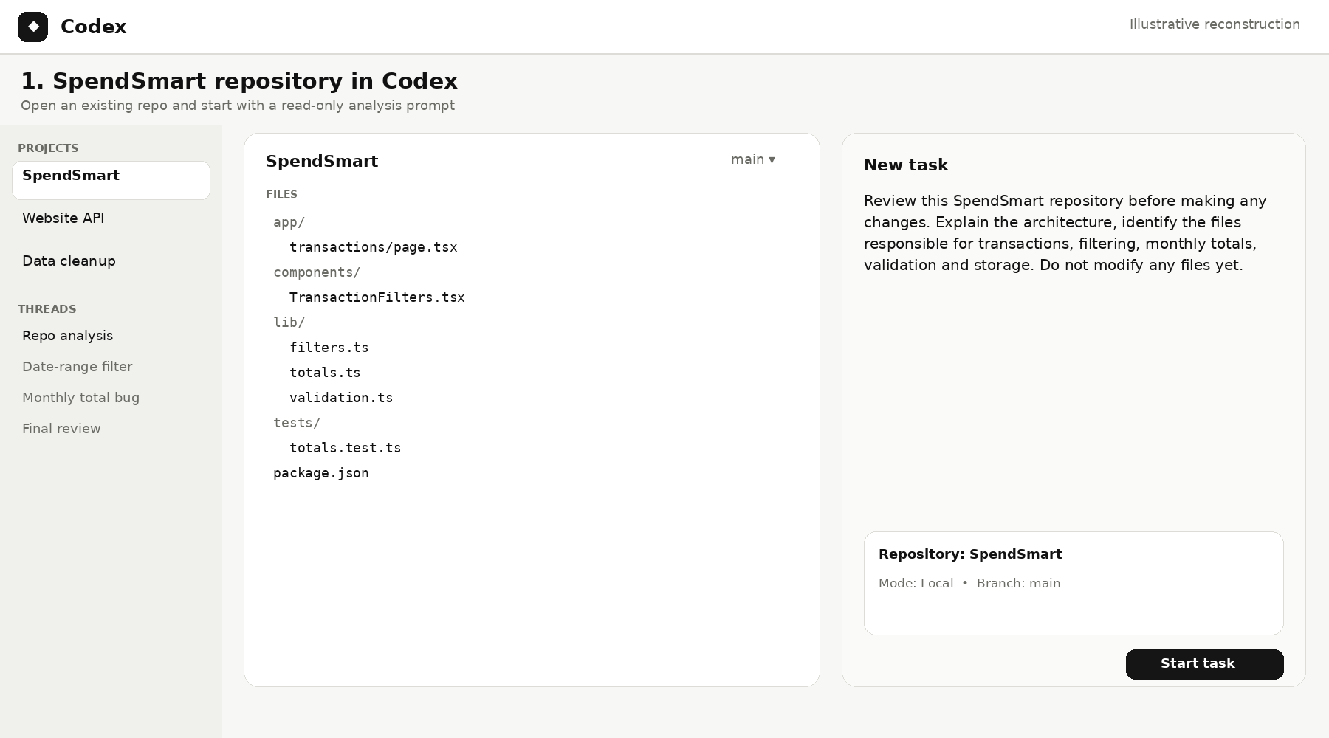The image size is (1329, 738).
Task: Click the Repository: SpendSmart card
Action: coord(1074,583)
